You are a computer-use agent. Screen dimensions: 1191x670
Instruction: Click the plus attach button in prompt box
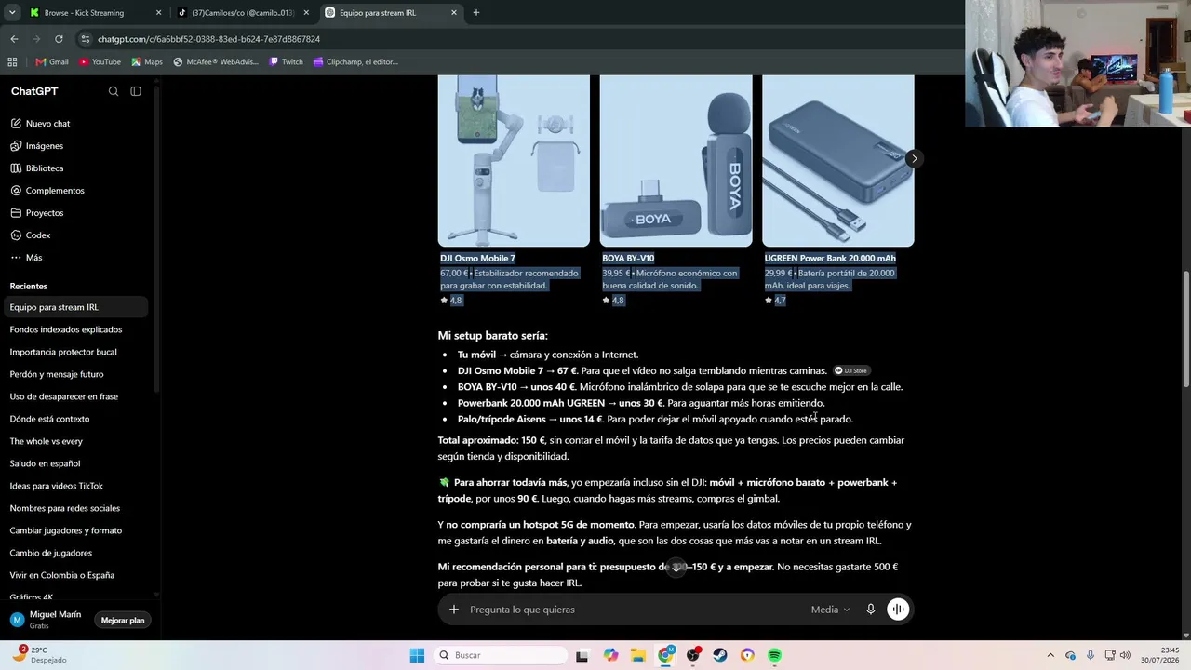click(454, 610)
